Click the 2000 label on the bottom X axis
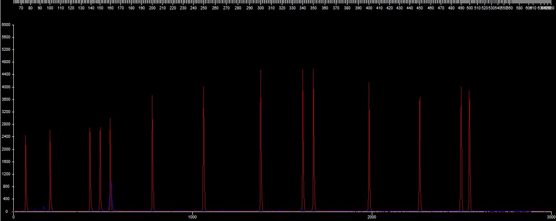 pos(372,218)
